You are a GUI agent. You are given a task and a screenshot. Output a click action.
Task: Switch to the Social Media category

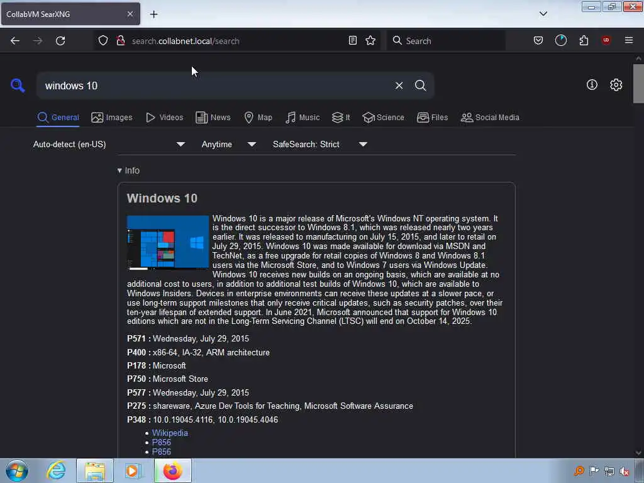[x=490, y=118]
